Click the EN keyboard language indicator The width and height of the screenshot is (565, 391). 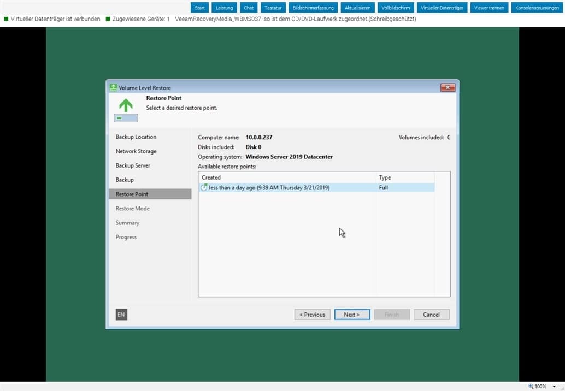121,315
